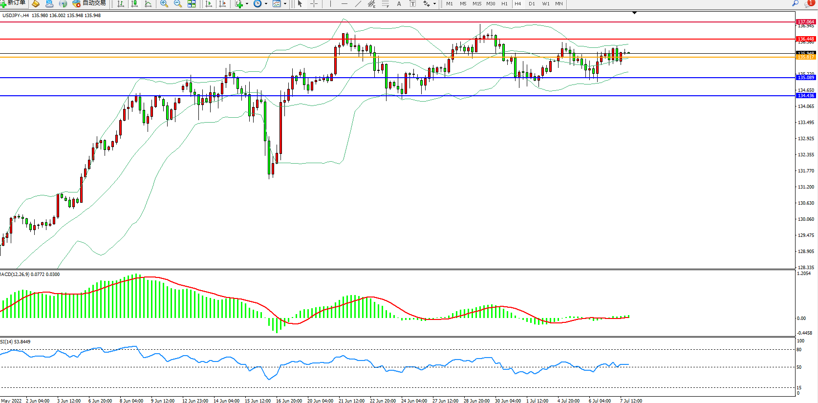
Task: Toggle chart auto scroll
Action: pyautogui.click(x=209, y=4)
